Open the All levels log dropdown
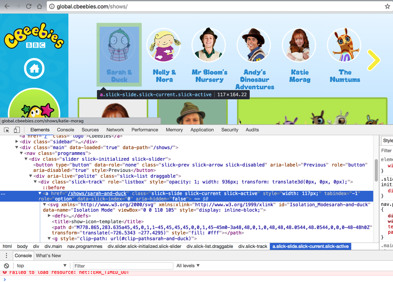The image size is (393, 282). pos(188,265)
